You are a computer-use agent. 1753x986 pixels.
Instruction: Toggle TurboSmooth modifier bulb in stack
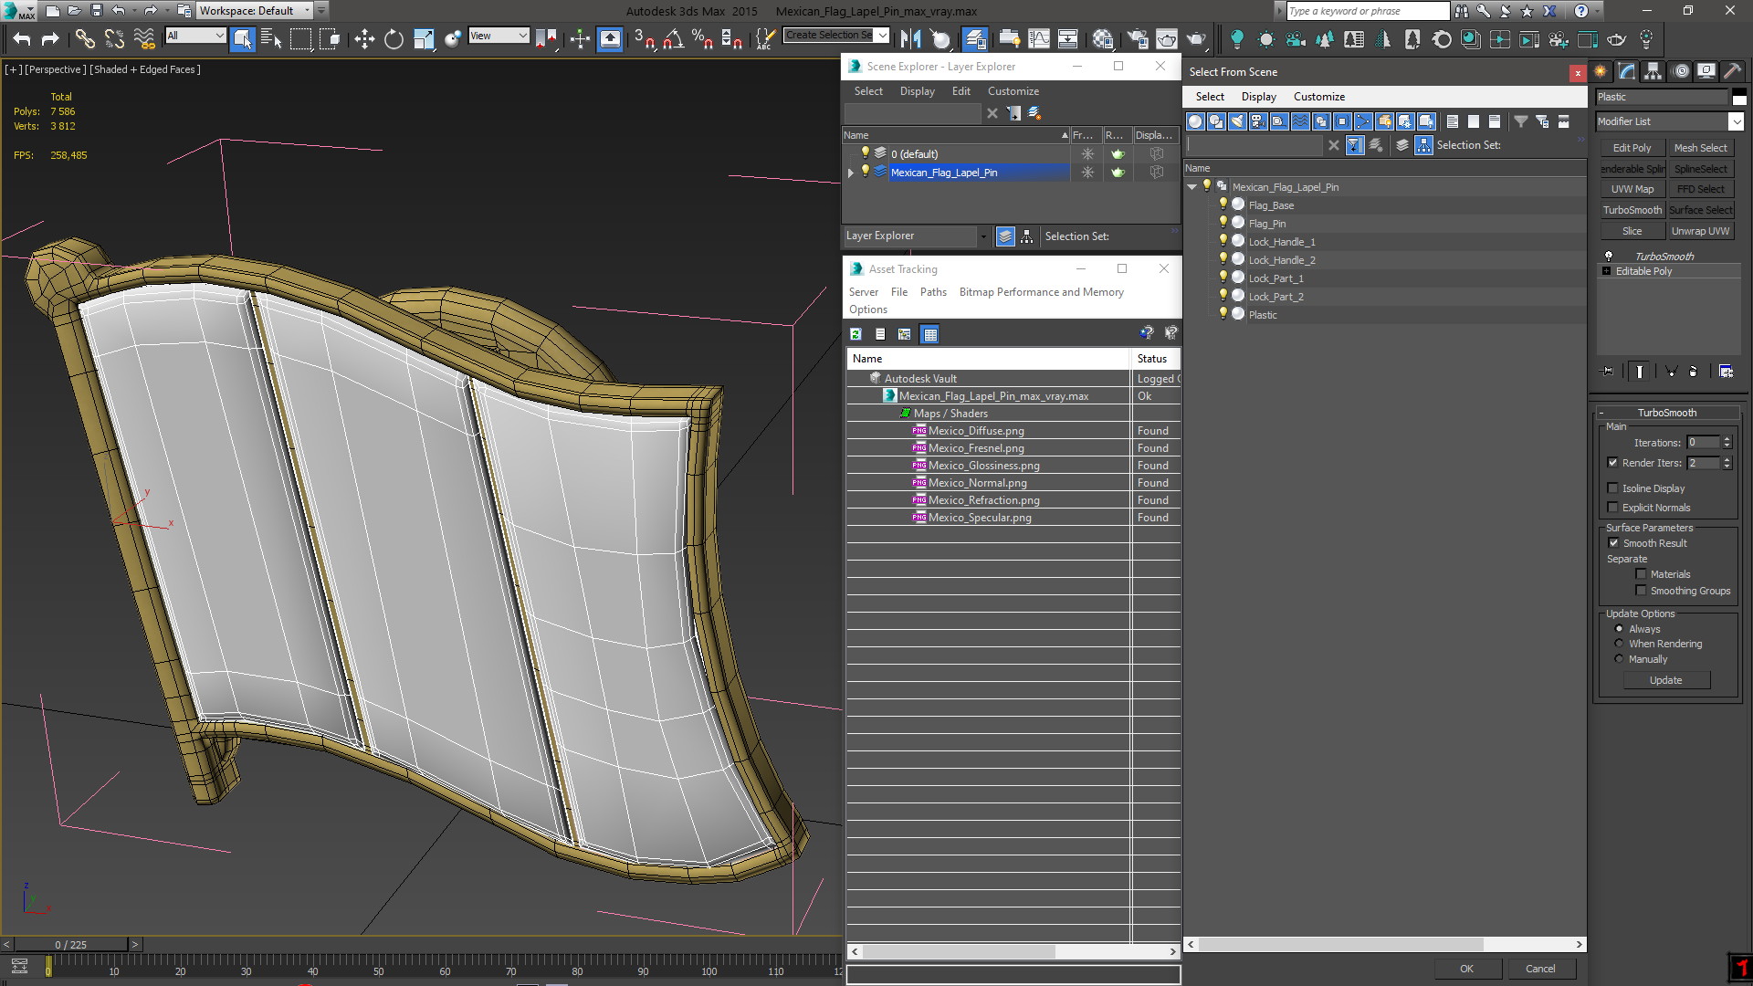pos(1609,257)
